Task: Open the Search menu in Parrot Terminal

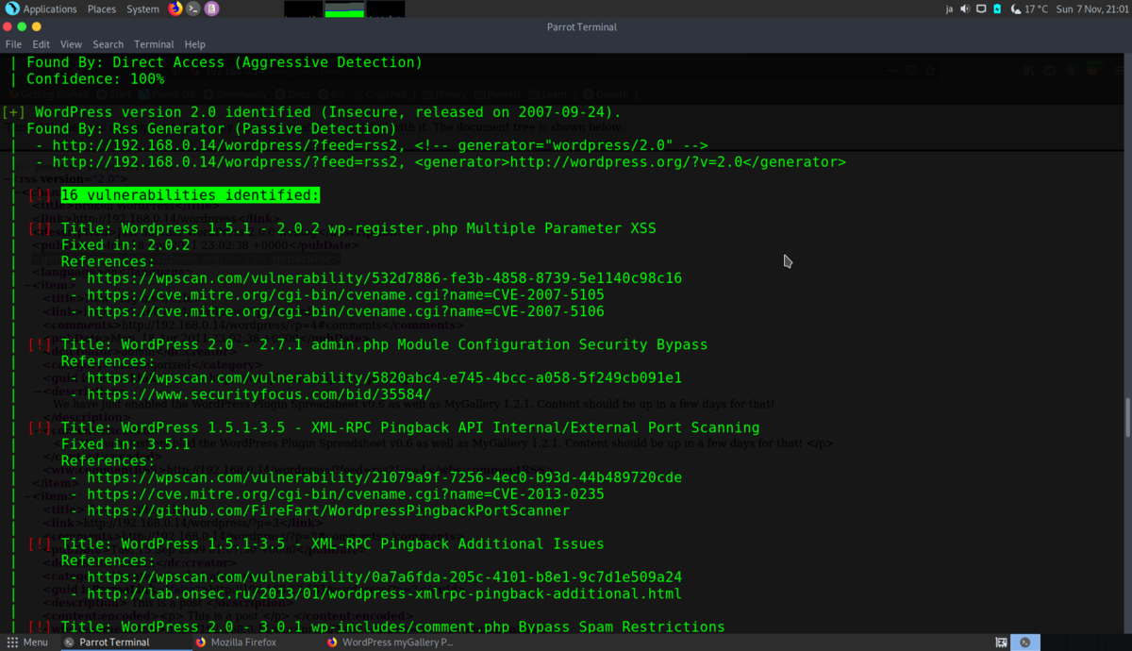Action: point(108,44)
